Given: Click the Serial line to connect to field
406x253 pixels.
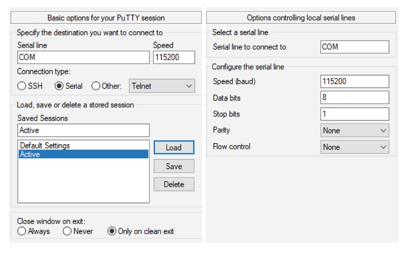Looking at the screenshot, I should pyautogui.click(x=355, y=47).
